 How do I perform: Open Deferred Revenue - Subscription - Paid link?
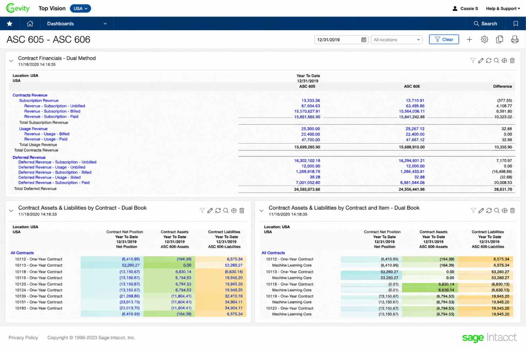pos(54,183)
